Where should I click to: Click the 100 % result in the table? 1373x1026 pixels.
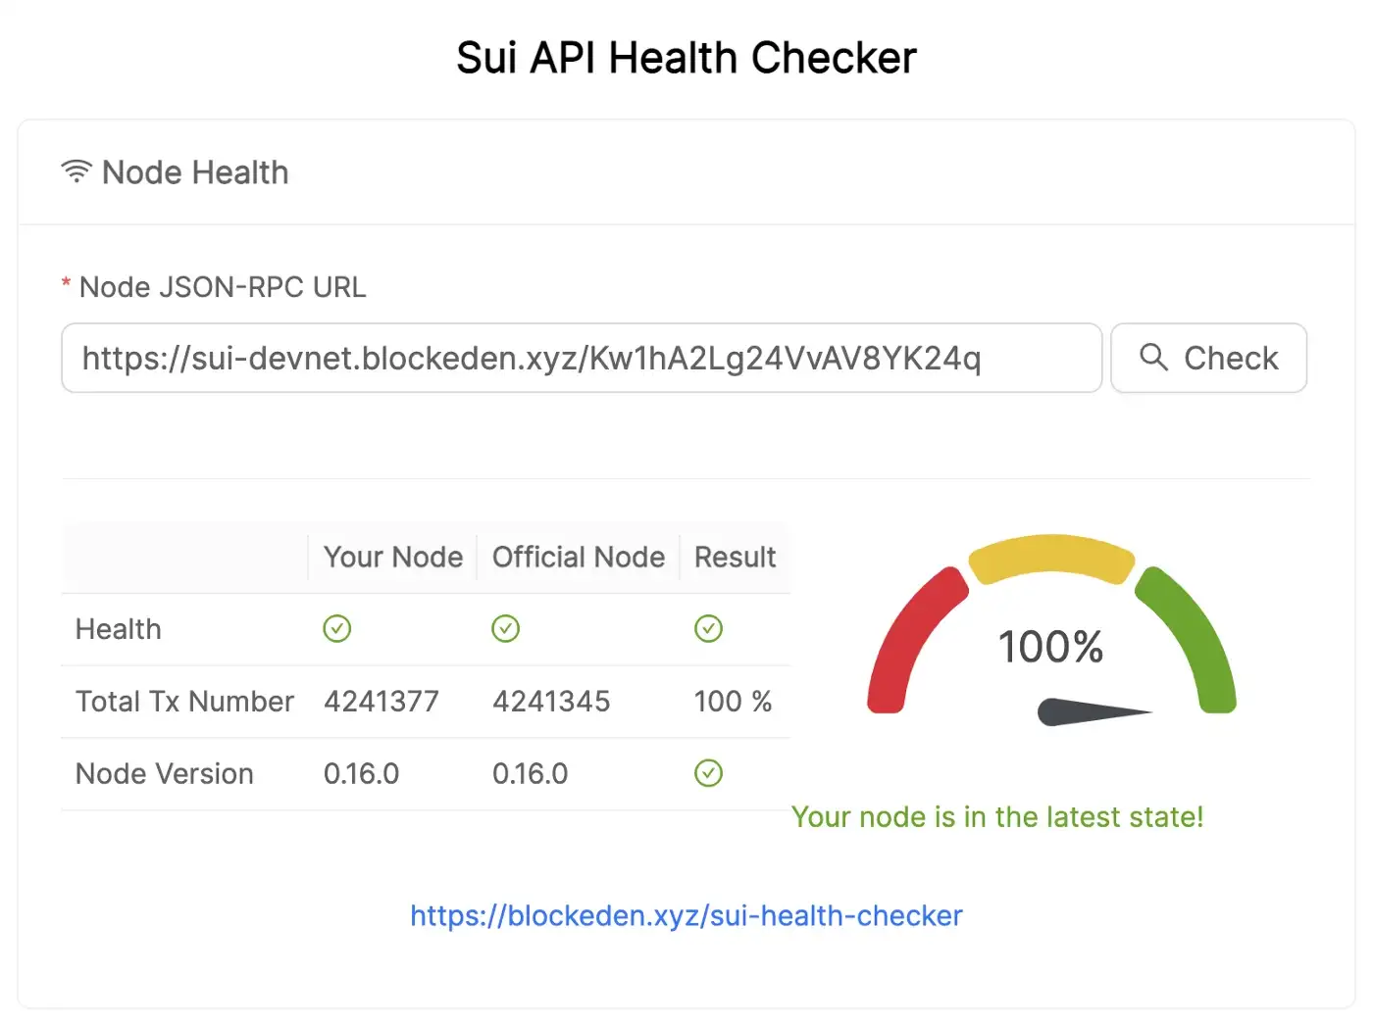click(x=733, y=702)
